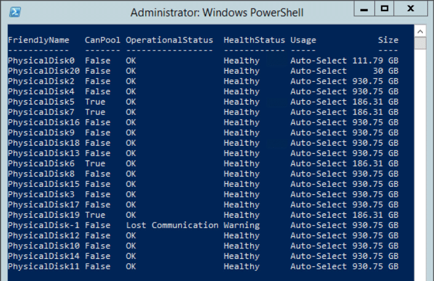Viewport: 434px width, 281px height.
Task: Click the True CanPool value for PhysicalDisk5
Action: click(x=95, y=102)
